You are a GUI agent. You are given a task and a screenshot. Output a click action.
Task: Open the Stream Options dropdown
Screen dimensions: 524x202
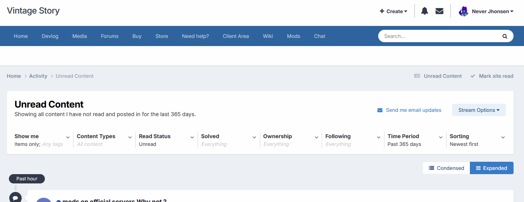point(479,110)
